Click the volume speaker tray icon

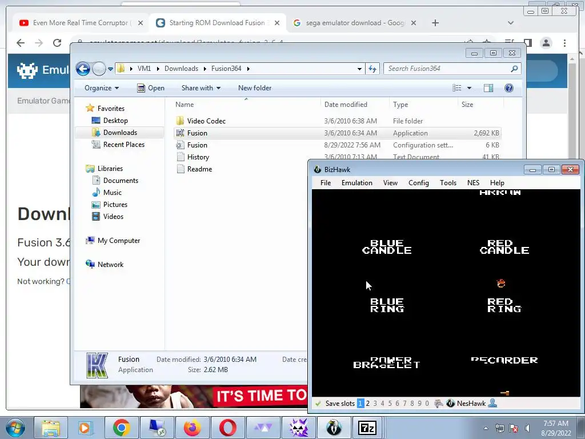click(527, 428)
